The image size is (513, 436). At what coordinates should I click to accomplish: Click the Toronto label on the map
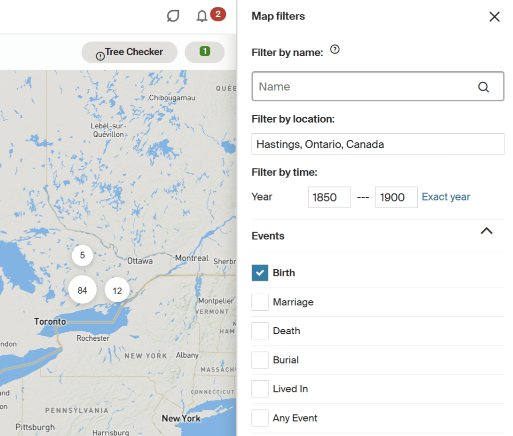point(50,321)
